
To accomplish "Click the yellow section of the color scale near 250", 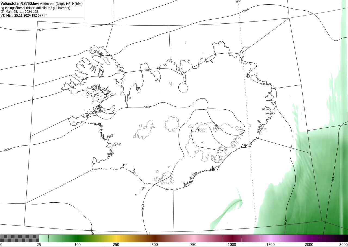I will (116, 238).
